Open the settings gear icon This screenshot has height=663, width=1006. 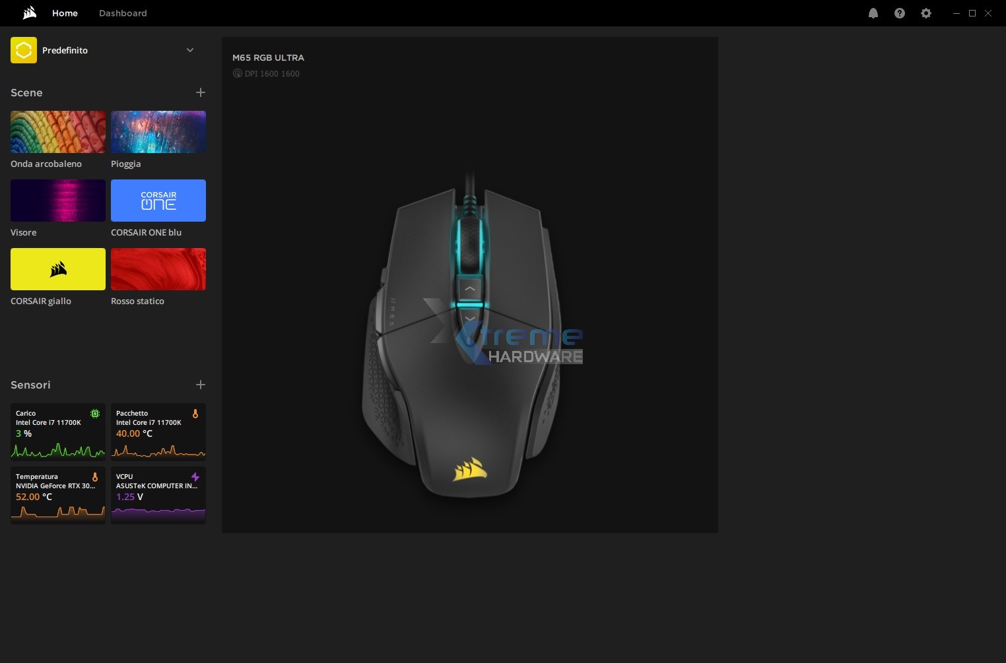pyautogui.click(x=925, y=13)
